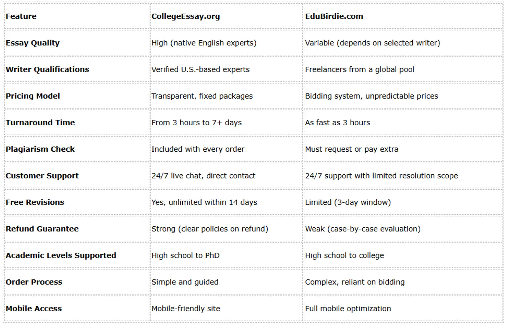Click "Must request or pay extra" cell
Viewport: 507px width, 323px height.
(x=352, y=149)
